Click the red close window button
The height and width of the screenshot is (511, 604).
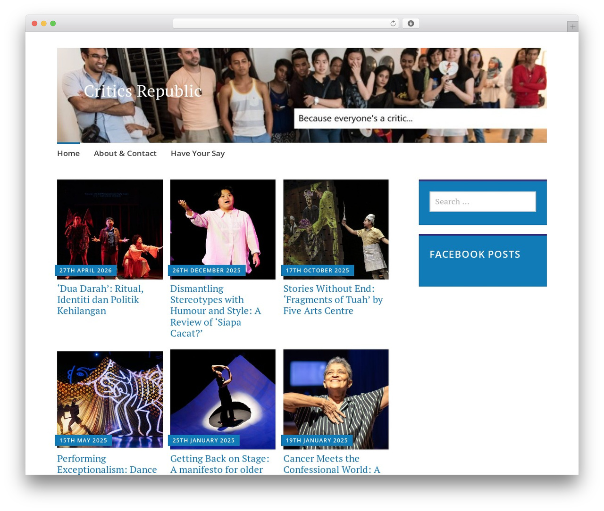point(34,24)
